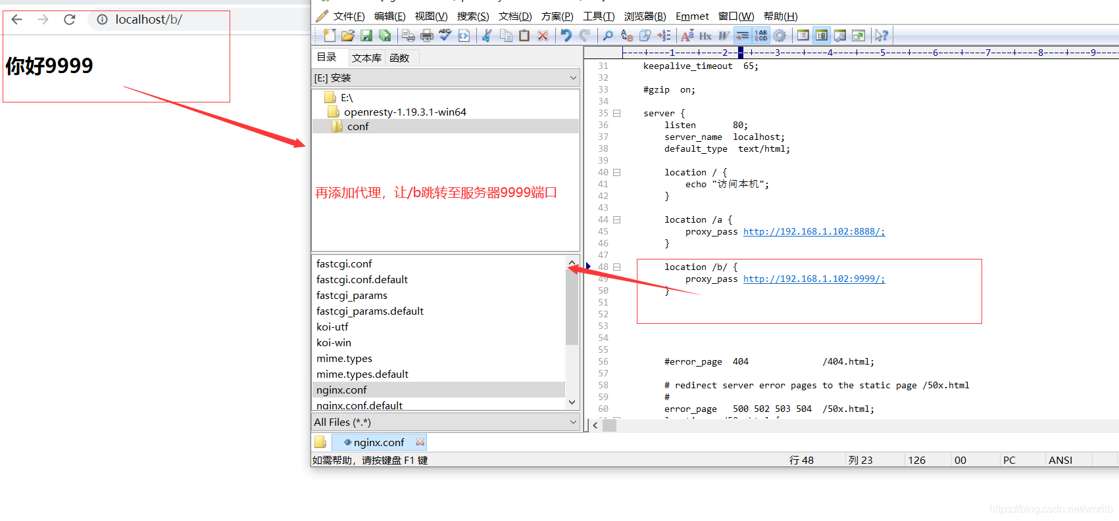Open the http://192.168.1.102:8888/ link
The image size is (1119, 521).
tap(814, 231)
